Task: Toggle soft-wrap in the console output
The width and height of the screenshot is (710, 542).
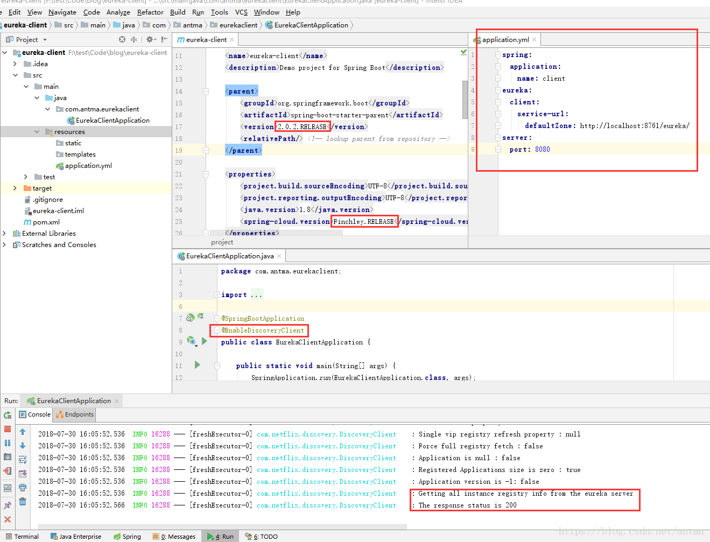Action: (23, 460)
